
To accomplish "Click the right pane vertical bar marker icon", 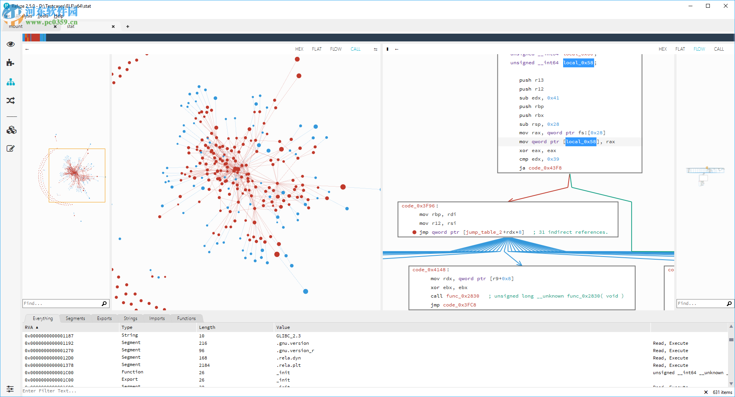I will click(x=387, y=49).
